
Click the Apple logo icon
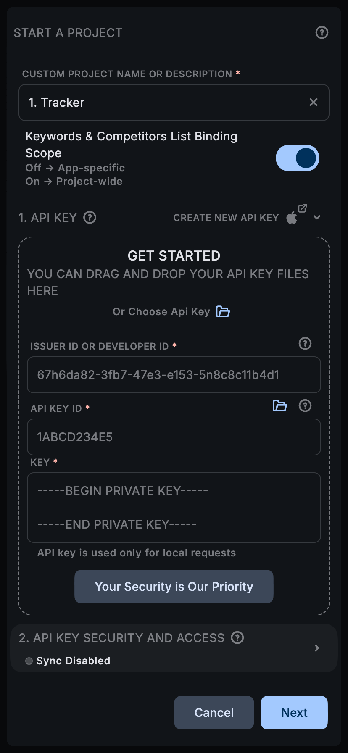pos(292,218)
